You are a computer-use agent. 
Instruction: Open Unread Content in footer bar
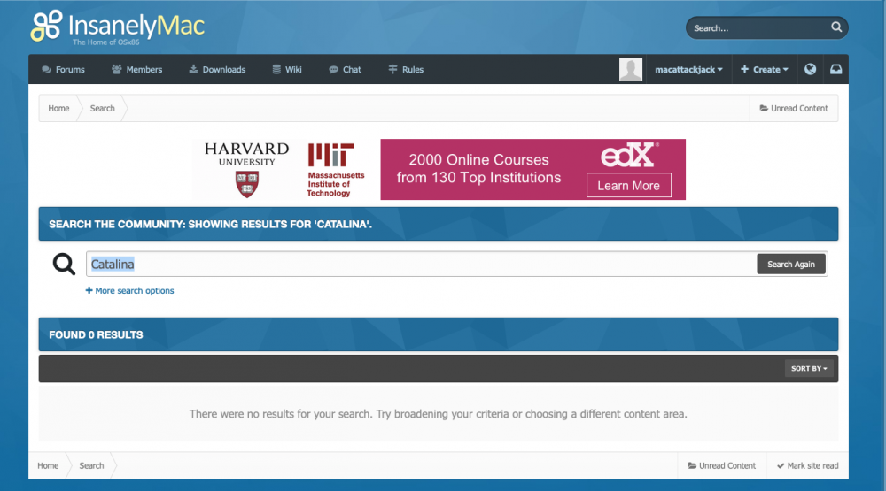tap(721, 465)
